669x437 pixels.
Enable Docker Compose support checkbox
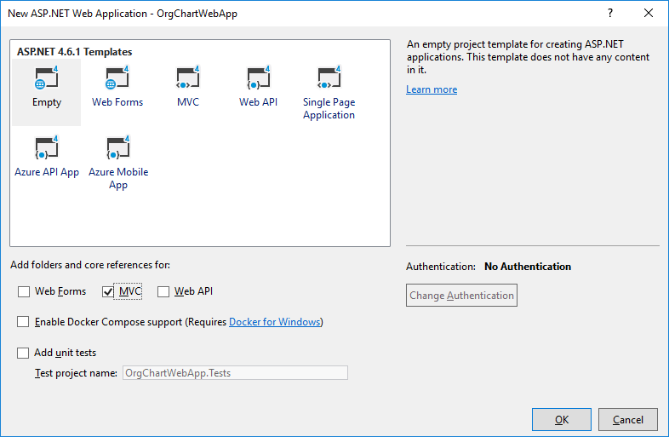click(23, 322)
